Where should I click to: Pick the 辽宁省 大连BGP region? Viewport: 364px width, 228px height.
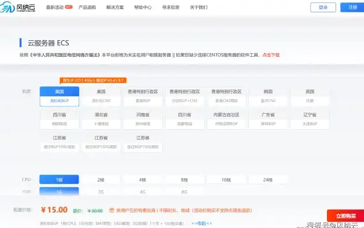tap(310, 119)
